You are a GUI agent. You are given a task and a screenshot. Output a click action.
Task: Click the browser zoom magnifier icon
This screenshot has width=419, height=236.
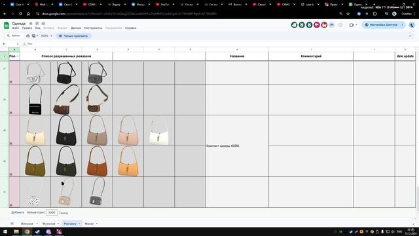(x=340, y=14)
